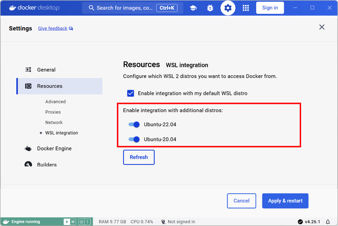The height and width of the screenshot is (226, 338).
Task: Click the Refresh button
Action: tap(139, 157)
